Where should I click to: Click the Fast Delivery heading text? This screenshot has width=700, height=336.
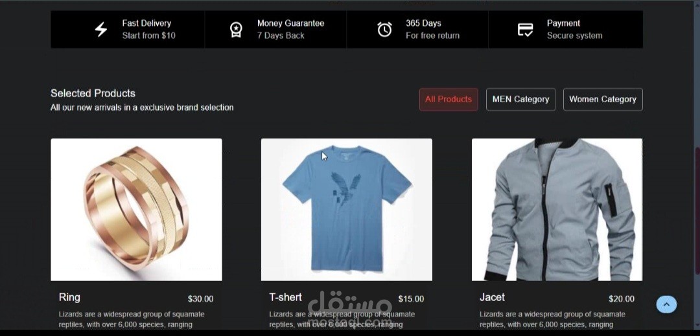click(x=146, y=23)
